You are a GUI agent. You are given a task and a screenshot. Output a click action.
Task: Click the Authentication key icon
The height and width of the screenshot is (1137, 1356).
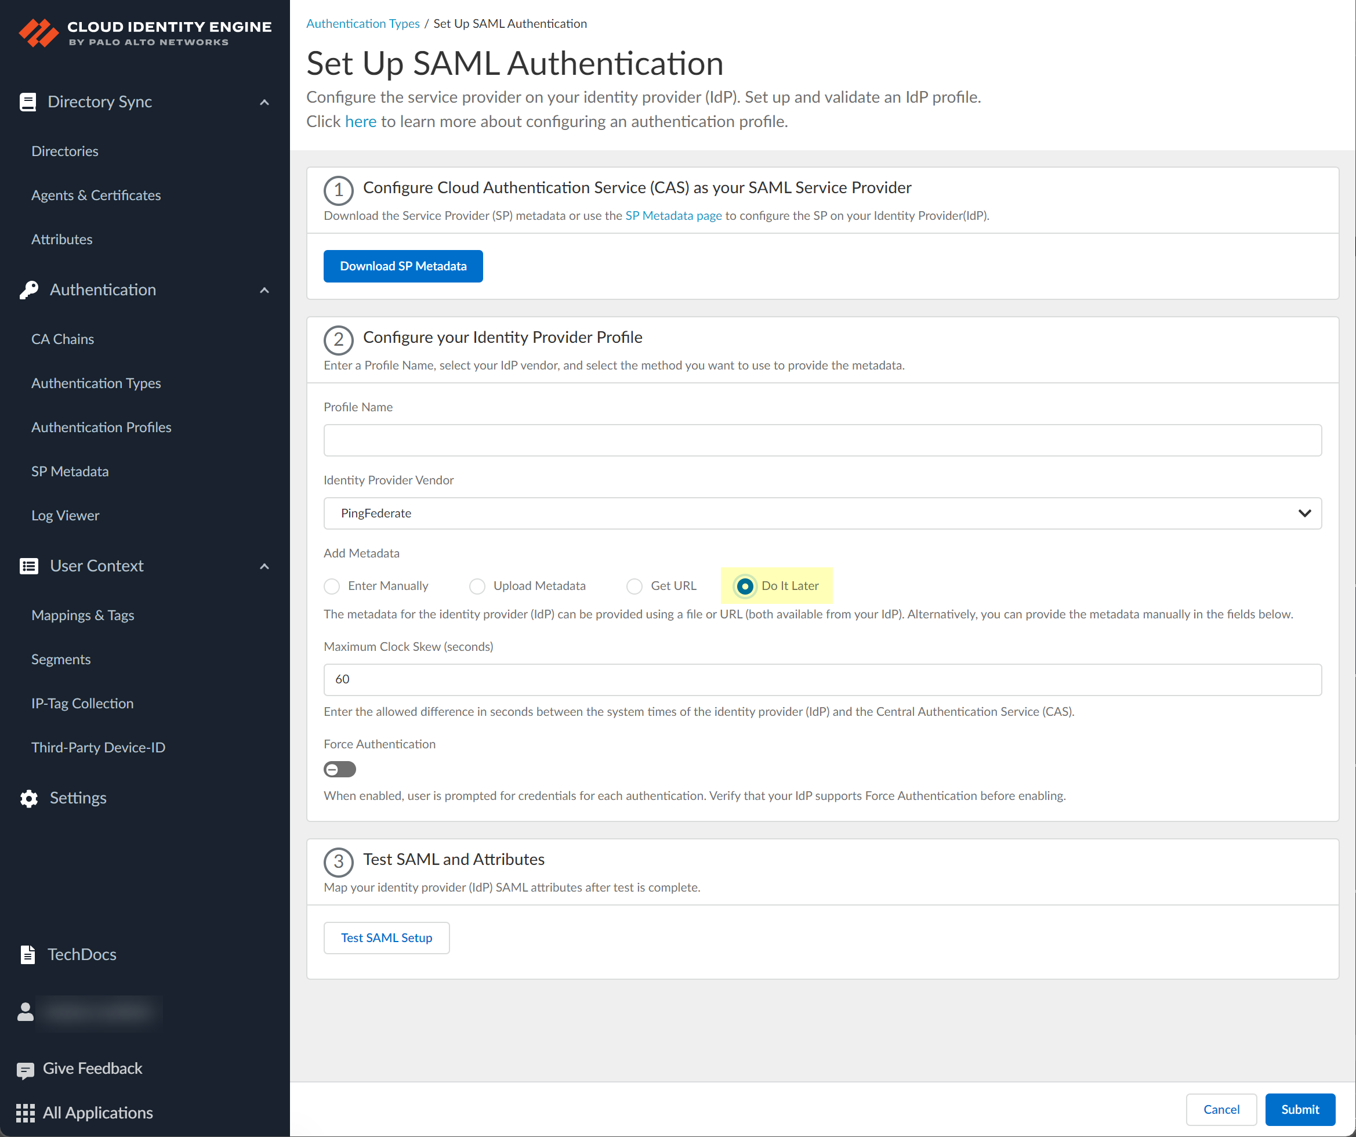click(29, 290)
